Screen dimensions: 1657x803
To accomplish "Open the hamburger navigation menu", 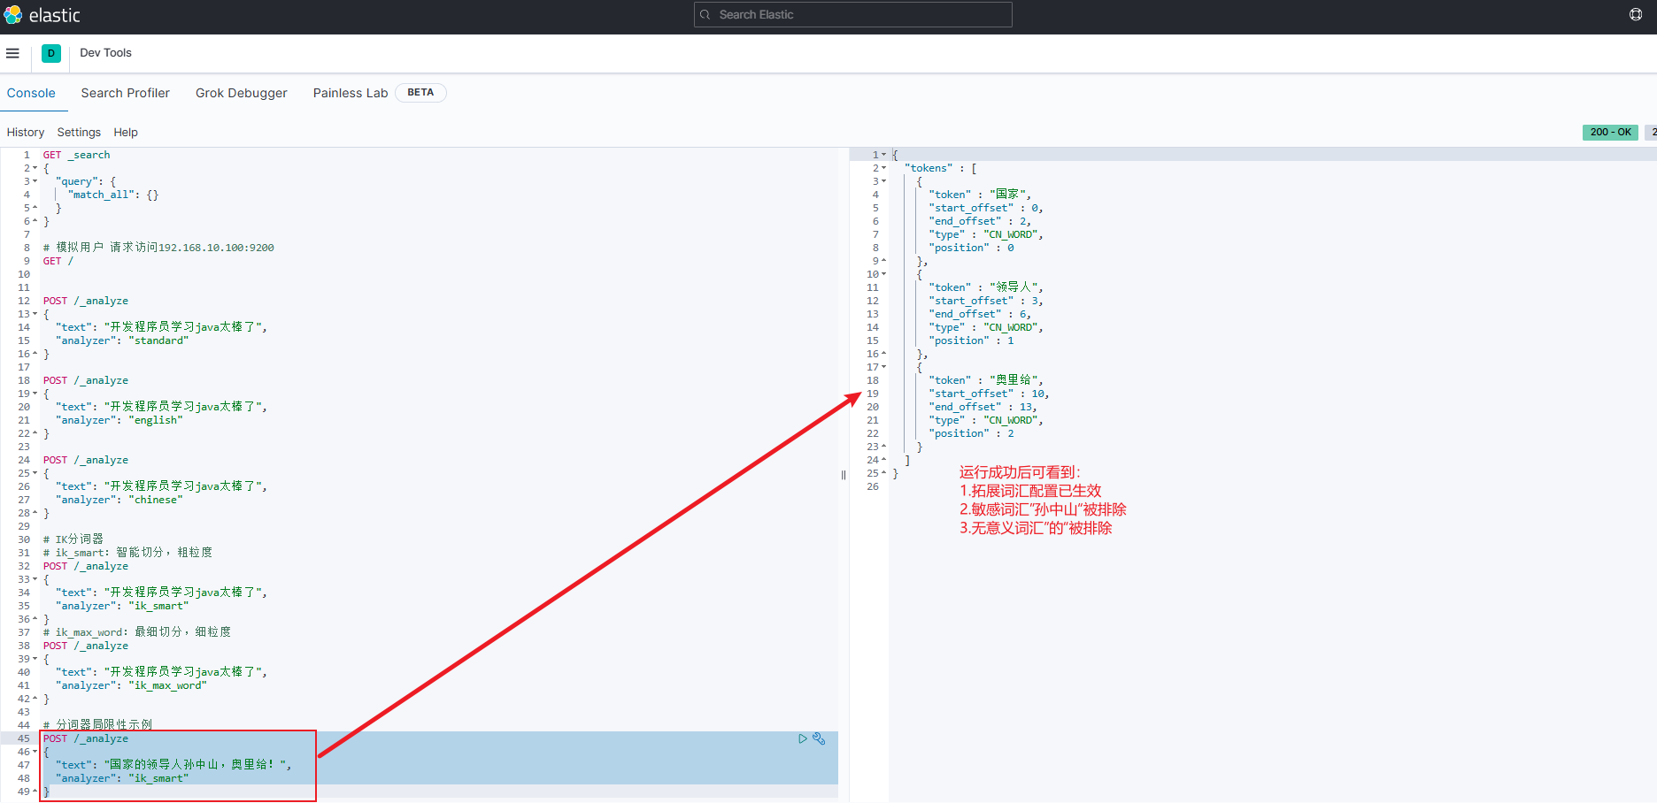I will 12,53.
